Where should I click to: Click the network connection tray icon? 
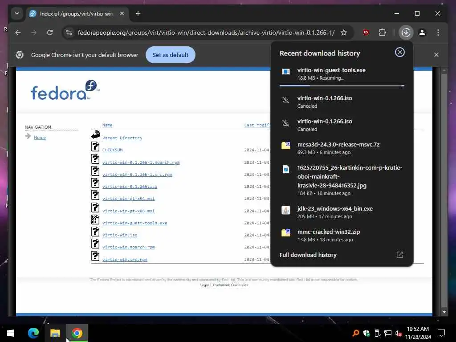[388, 333]
